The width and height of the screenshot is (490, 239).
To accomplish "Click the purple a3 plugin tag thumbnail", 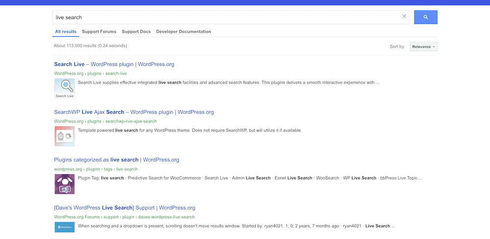I will coord(65,184).
